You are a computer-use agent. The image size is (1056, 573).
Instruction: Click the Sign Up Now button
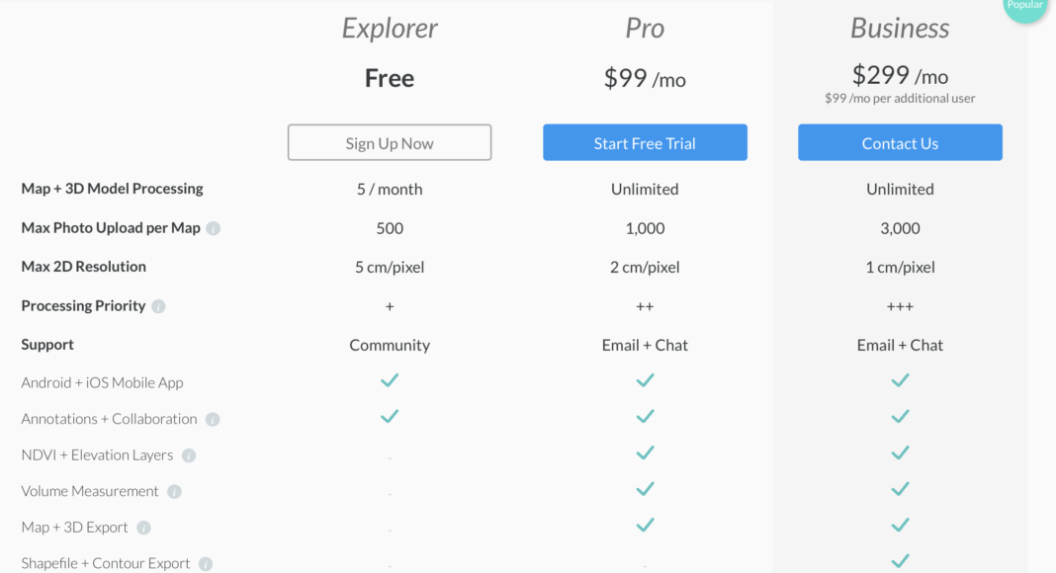coord(390,142)
